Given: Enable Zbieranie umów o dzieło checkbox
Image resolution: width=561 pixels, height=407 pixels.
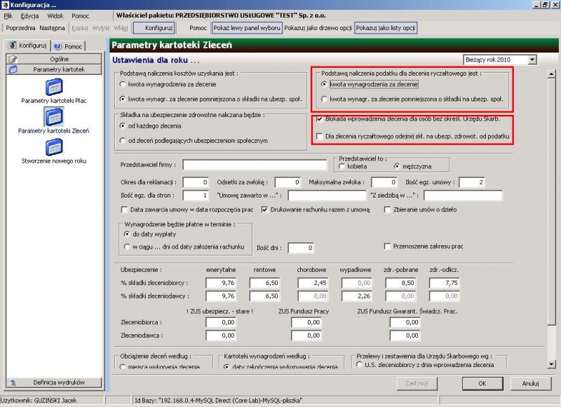Looking at the screenshot, I should (387, 209).
